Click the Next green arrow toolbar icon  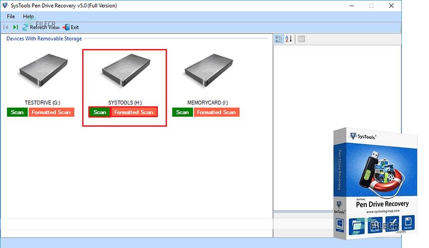pyautogui.click(x=15, y=27)
